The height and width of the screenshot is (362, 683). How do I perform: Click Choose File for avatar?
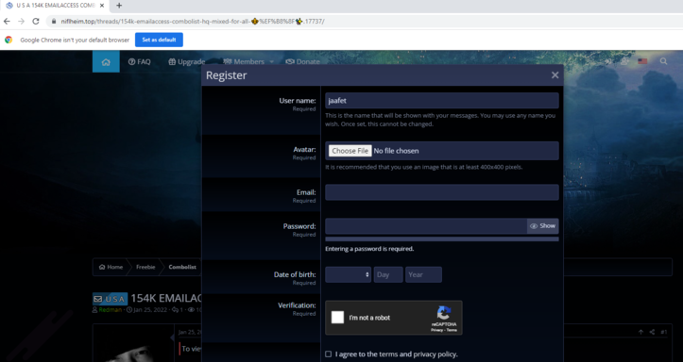[350, 151]
